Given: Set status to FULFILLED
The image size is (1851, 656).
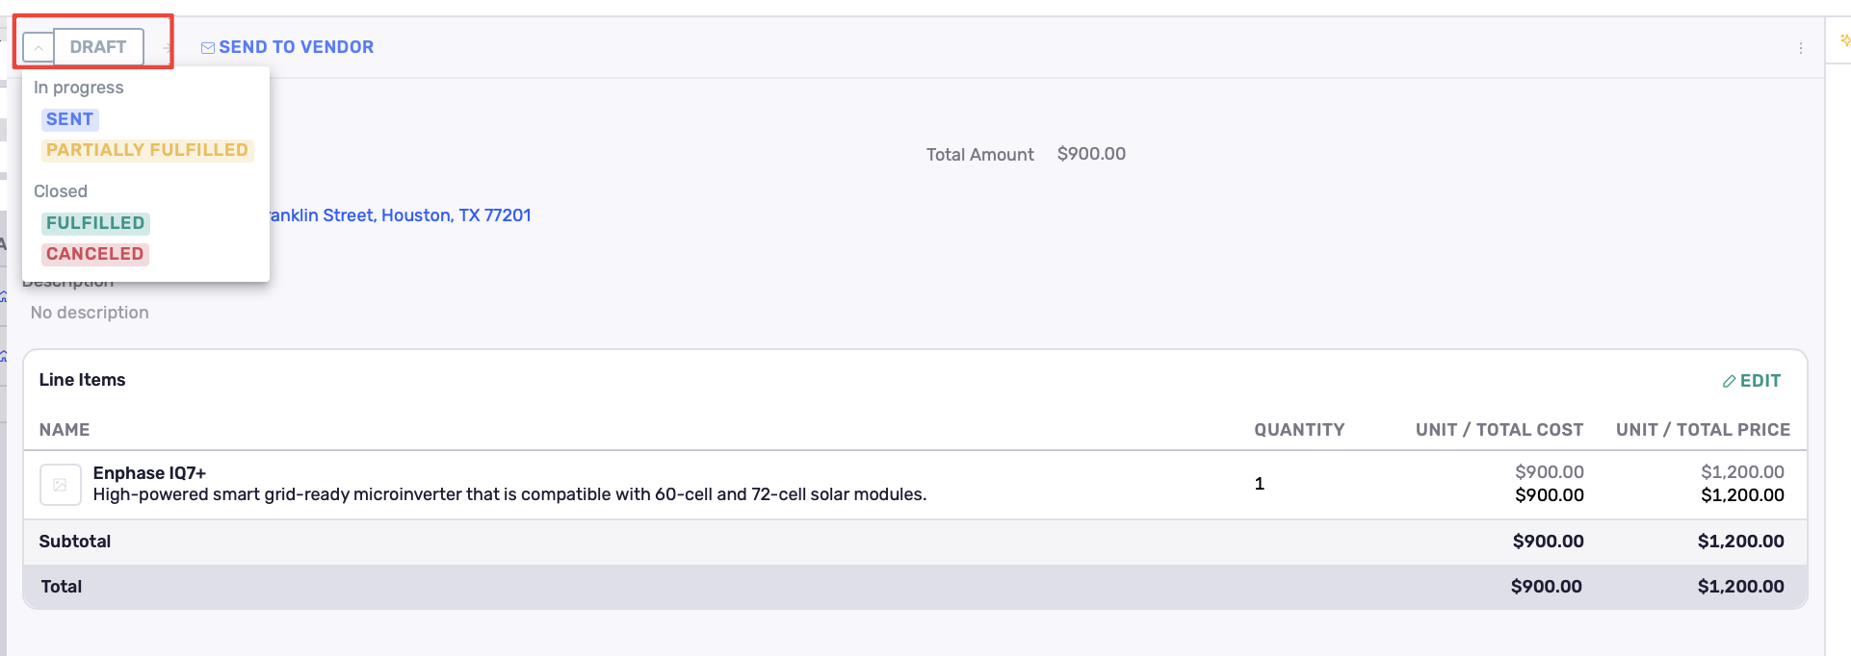Looking at the screenshot, I should (94, 223).
